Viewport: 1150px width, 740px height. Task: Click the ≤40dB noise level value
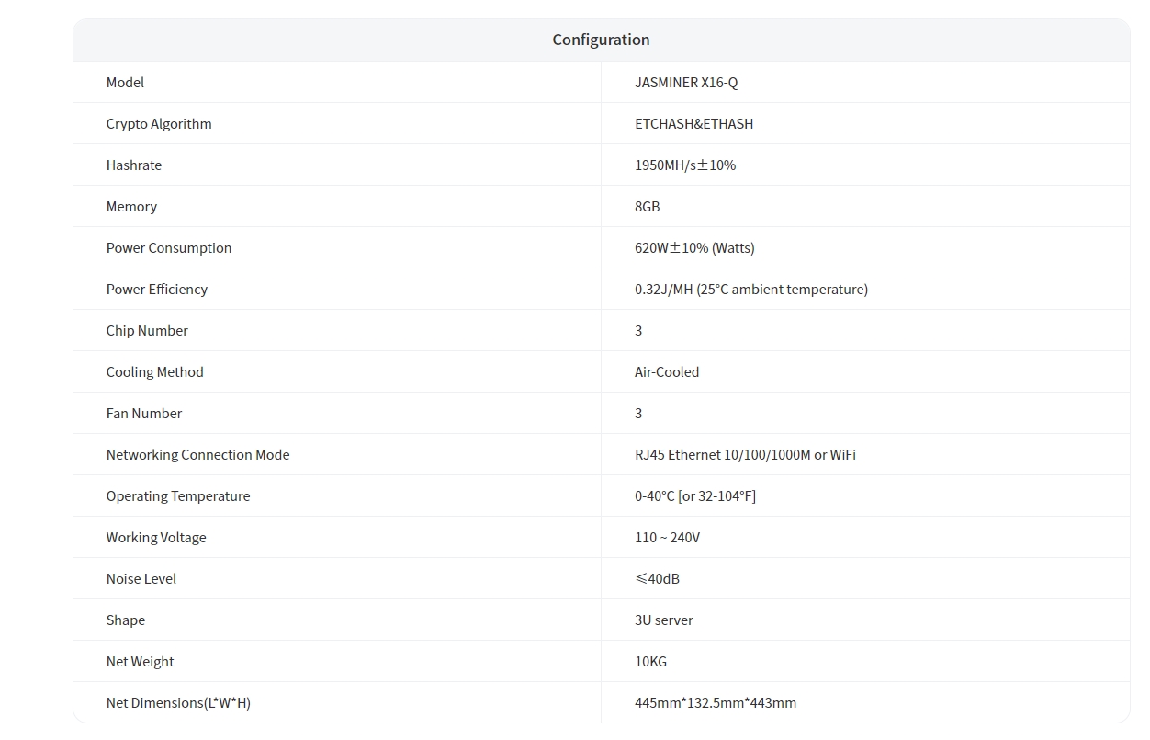coord(657,579)
